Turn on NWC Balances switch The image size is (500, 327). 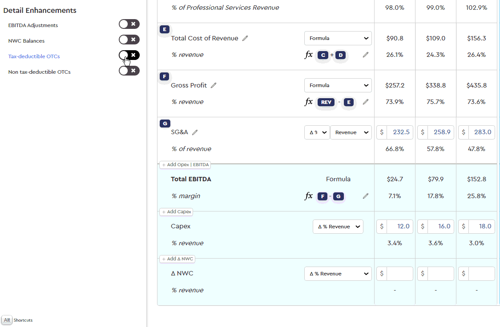[129, 40]
